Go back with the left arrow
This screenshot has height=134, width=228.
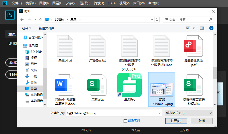22,20
